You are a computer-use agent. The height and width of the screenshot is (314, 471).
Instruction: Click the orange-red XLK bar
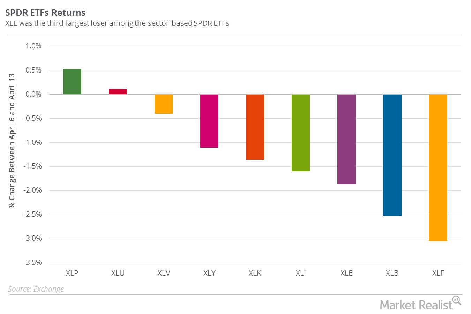[255, 127]
